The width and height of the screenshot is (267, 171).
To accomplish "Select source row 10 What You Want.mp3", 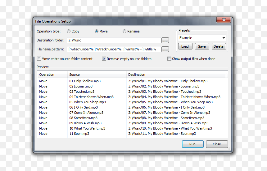I will 87,128.
